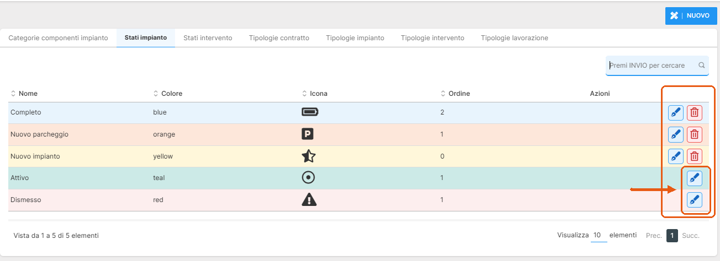Edit the Dismesso row
Screen dimensions: 720x261
click(695, 200)
